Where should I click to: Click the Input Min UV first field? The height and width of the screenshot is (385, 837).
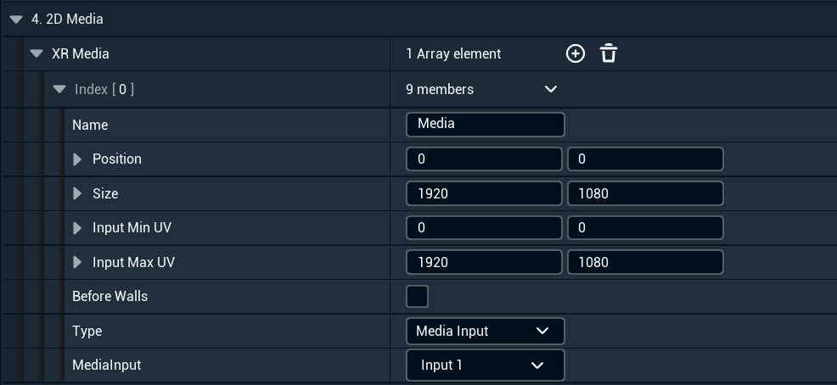tap(484, 228)
